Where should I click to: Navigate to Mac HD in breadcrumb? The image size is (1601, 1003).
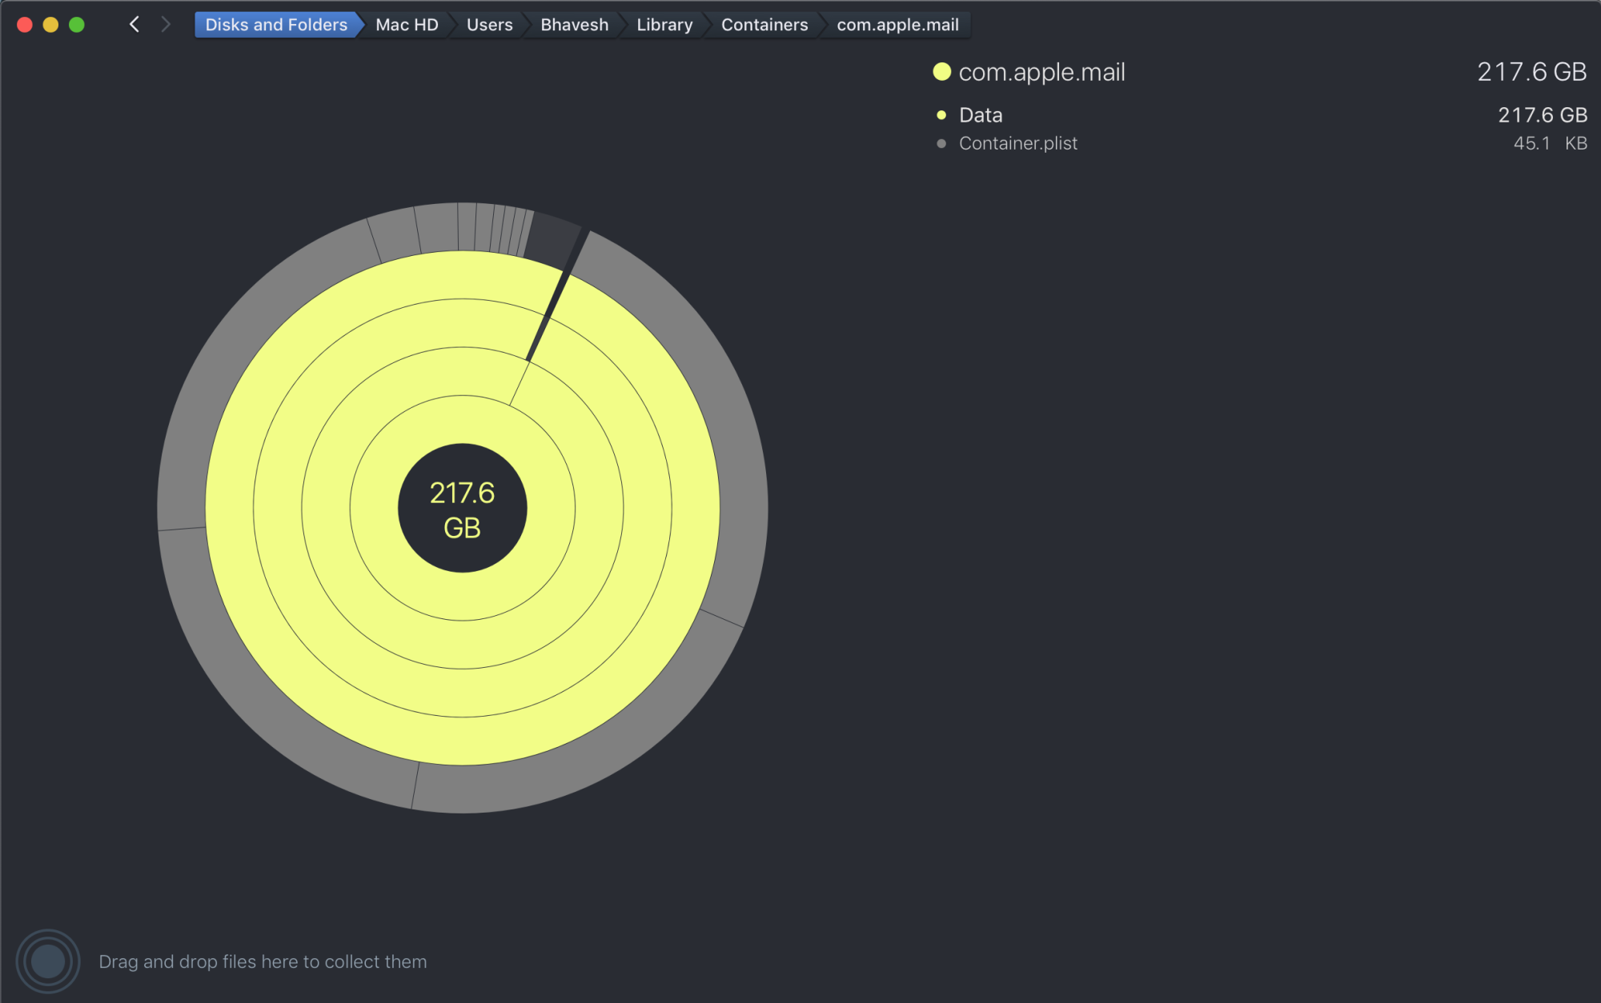tap(407, 25)
